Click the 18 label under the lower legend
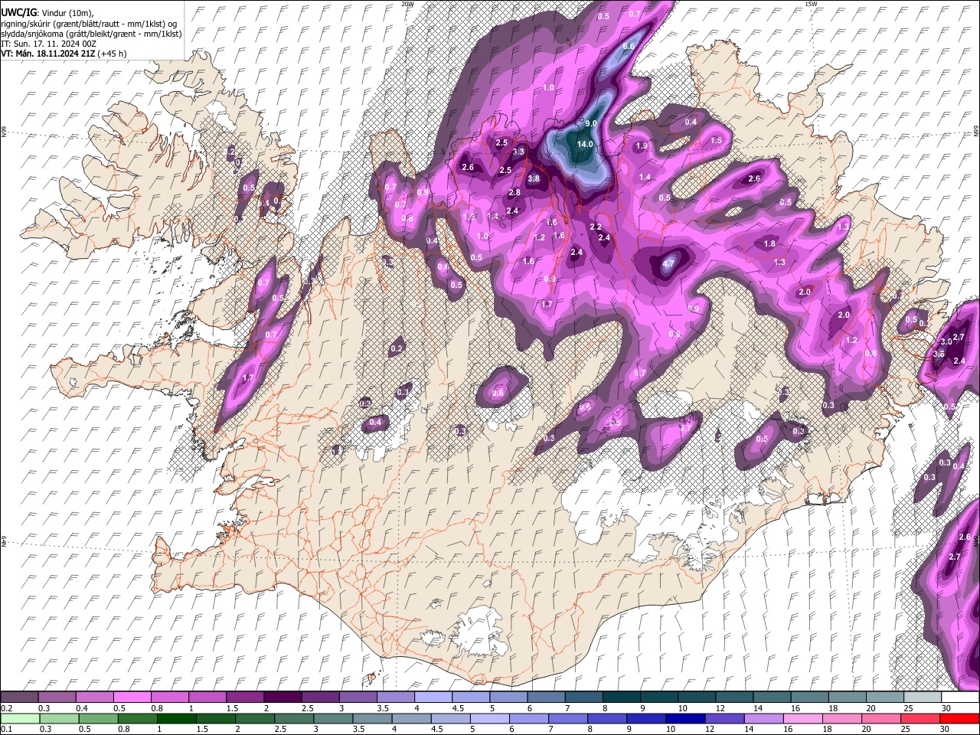980x735 pixels. click(x=828, y=730)
